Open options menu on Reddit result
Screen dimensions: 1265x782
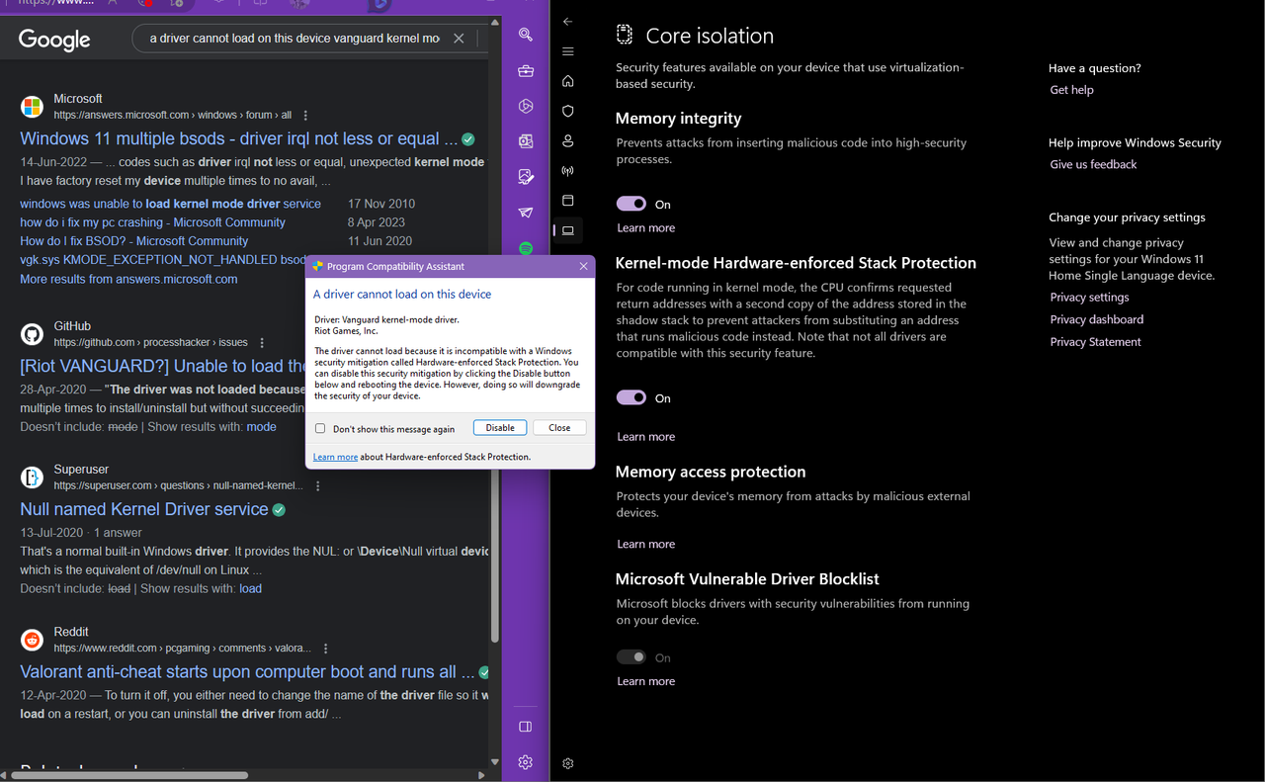pyautogui.click(x=325, y=648)
